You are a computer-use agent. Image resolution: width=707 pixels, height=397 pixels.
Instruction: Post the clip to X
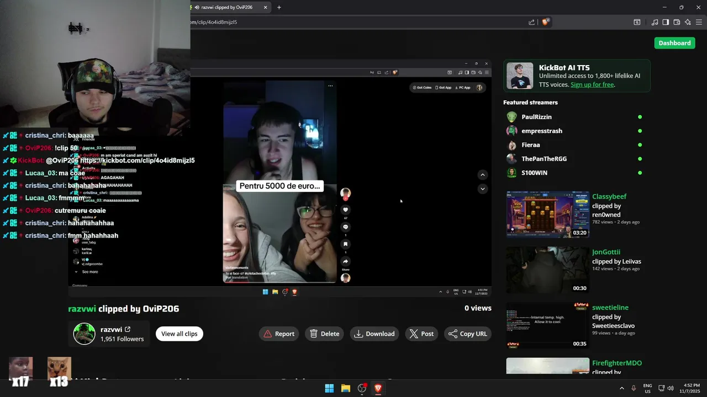coord(421,334)
